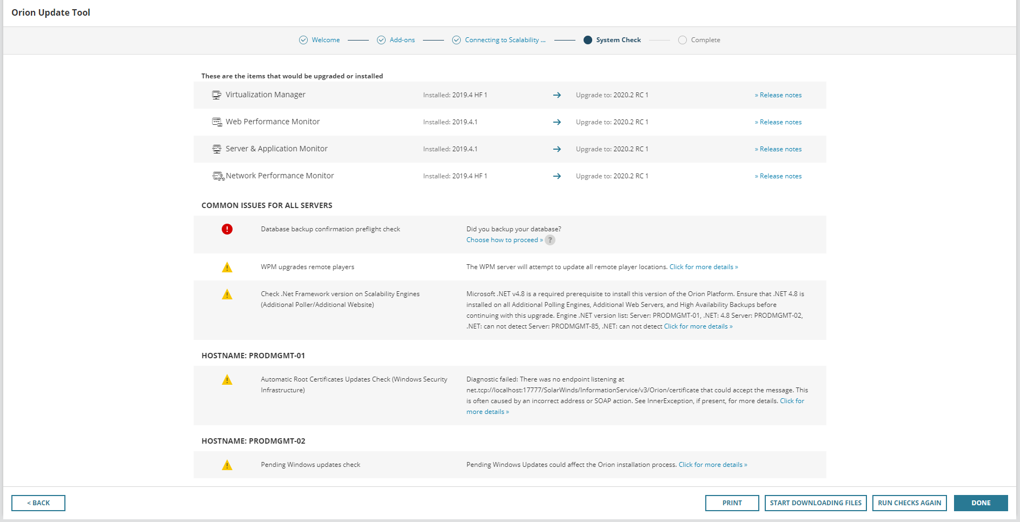The height and width of the screenshot is (522, 1020).
Task: Click the warning icon for Pending Windows updates check
Action: pos(227,465)
